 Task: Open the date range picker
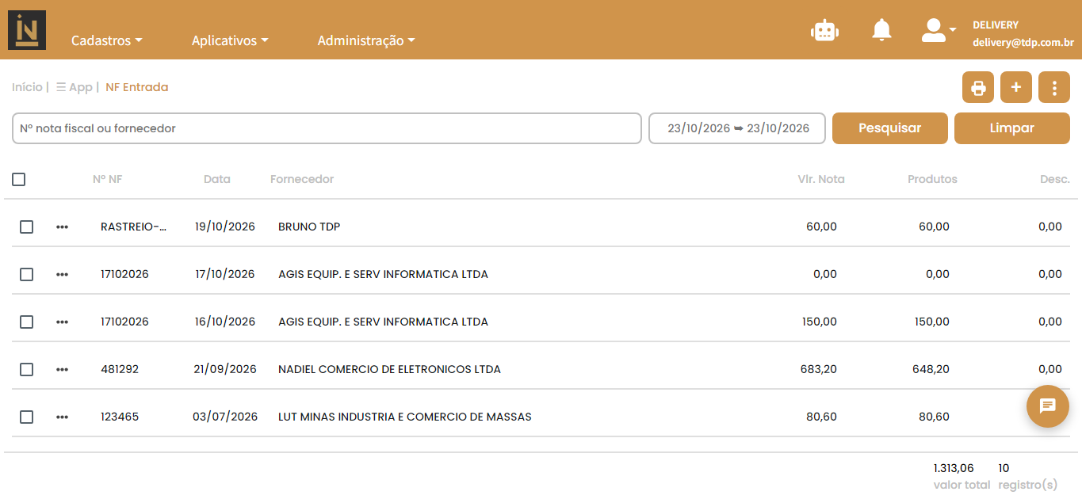point(737,128)
